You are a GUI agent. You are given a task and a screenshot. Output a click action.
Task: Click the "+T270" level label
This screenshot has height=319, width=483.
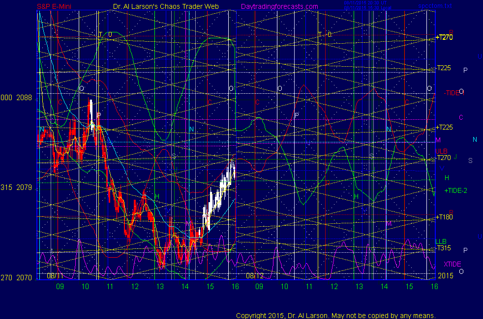pyautogui.click(x=444, y=37)
